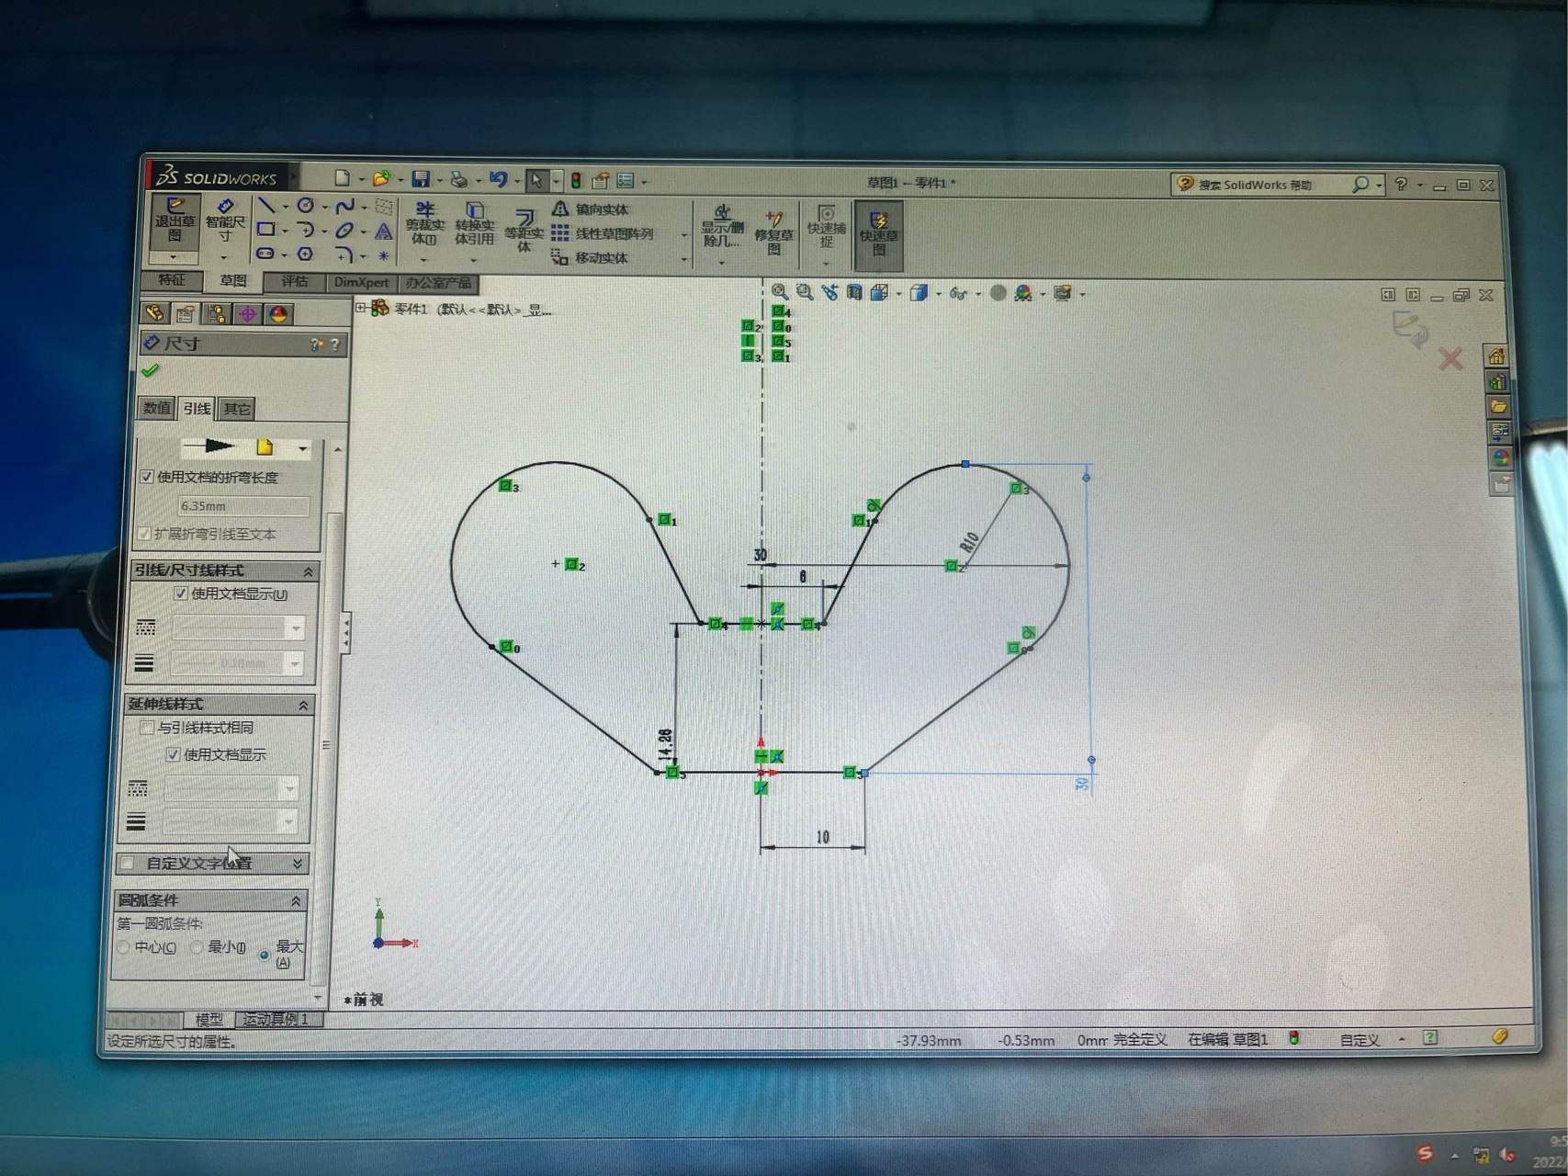1568x1176 pixels.
Task: Select the 镜向实体 Mirror Entities tool
Action: click(591, 209)
